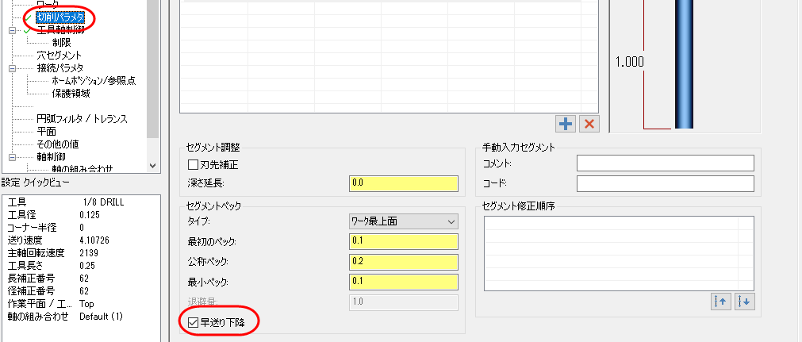Click the tree panel down scroll arrow
The image size is (802, 342).
[x=152, y=165]
